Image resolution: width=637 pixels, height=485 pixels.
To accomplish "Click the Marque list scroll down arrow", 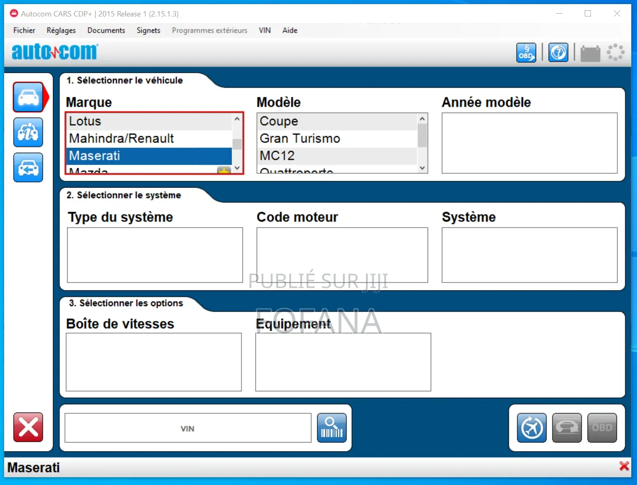I will click(x=237, y=168).
